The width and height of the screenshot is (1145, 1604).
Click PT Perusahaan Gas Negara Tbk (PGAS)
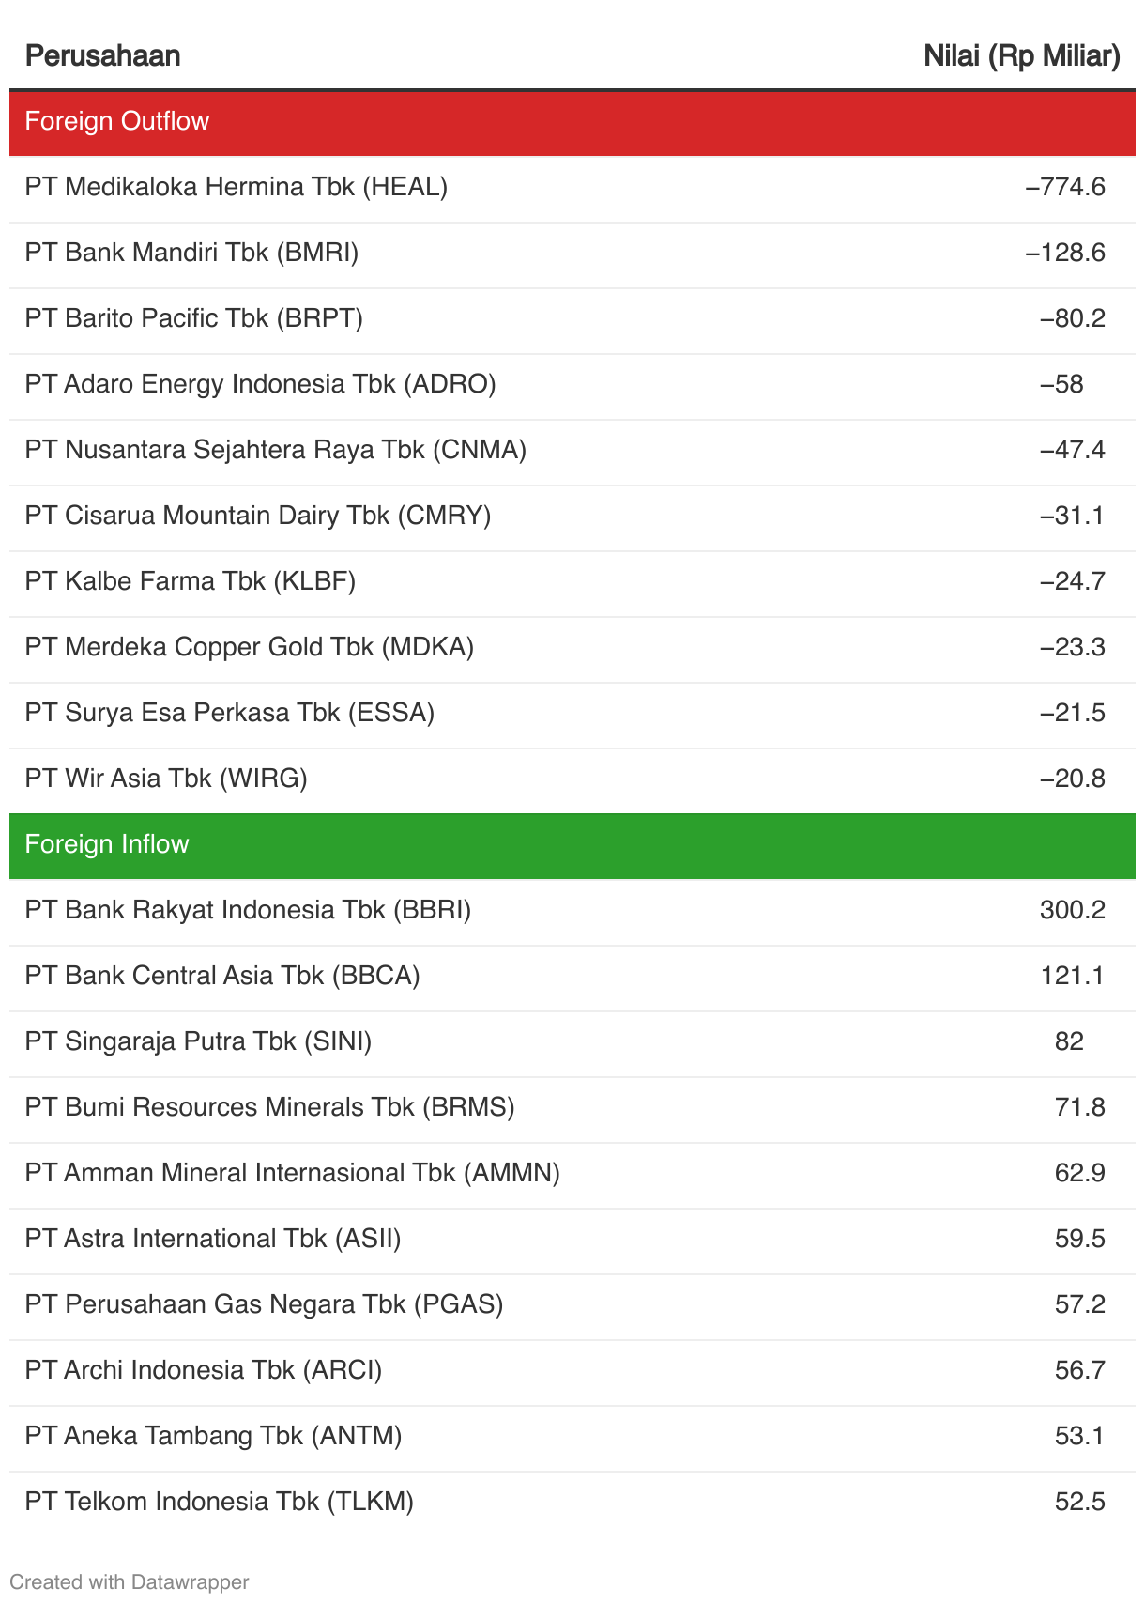coord(264,1304)
